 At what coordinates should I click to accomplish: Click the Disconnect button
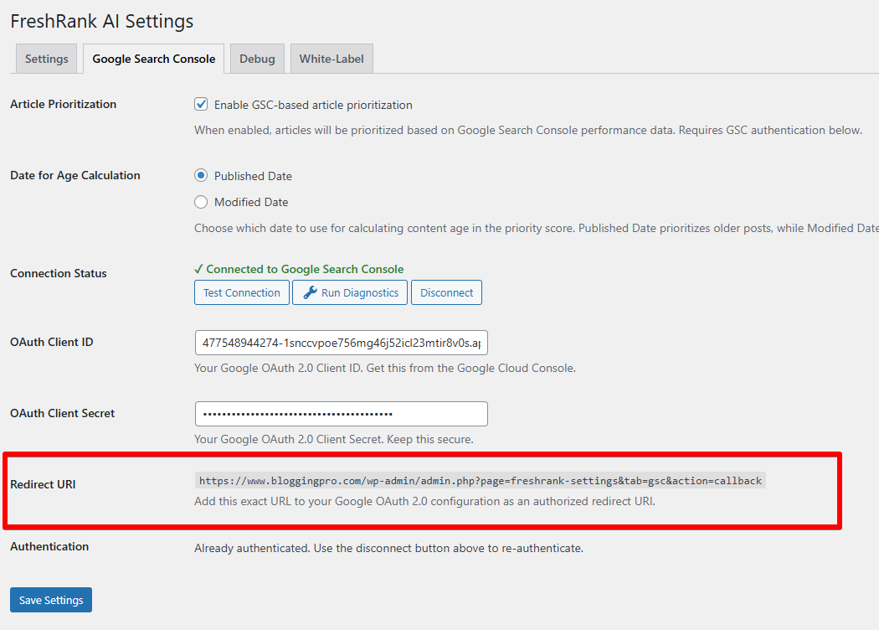[446, 292]
